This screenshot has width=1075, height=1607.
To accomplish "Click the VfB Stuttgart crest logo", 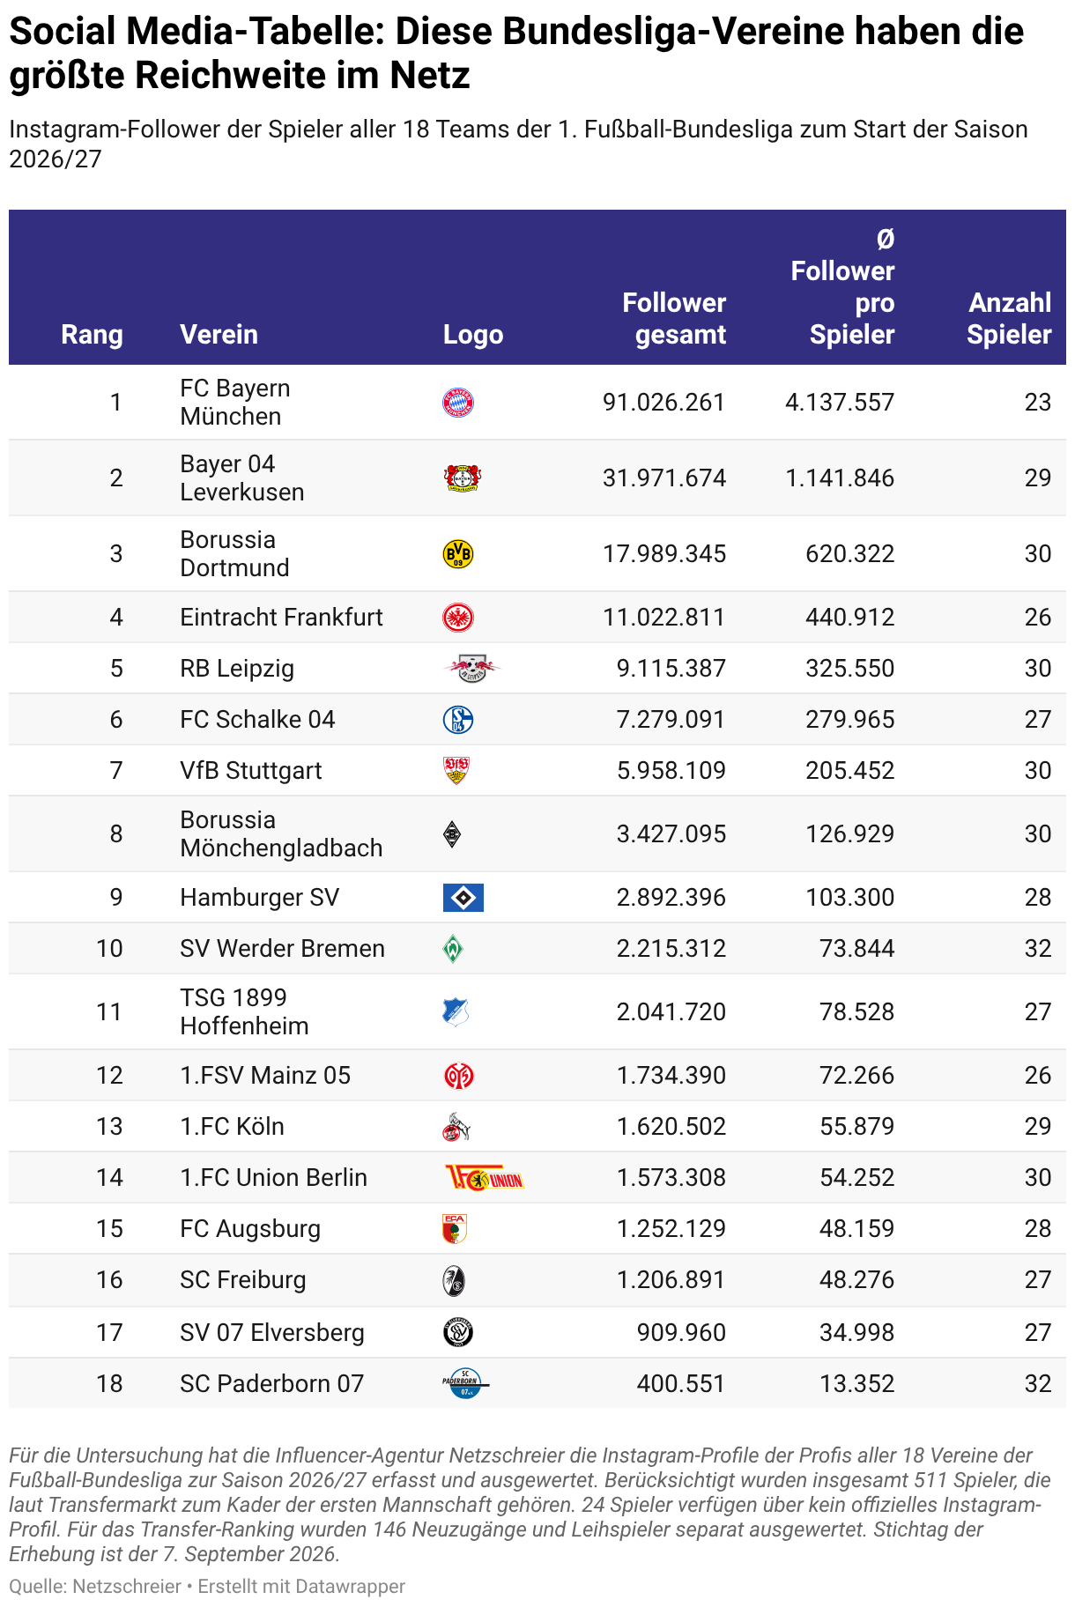I will 456,771.
